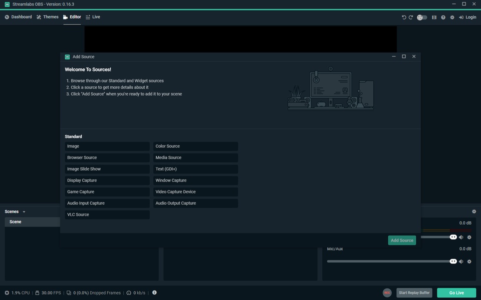Select Audio Input Capture
The height and width of the screenshot is (300, 481).
(x=107, y=203)
